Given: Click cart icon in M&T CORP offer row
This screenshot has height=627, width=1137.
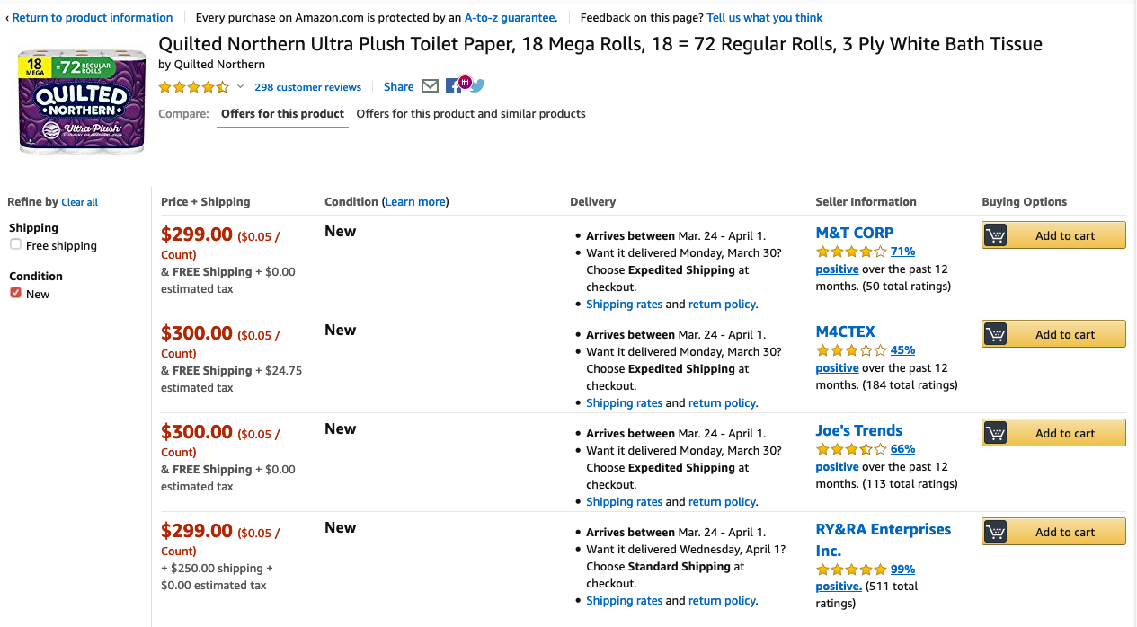Looking at the screenshot, I should click(996, 235).
